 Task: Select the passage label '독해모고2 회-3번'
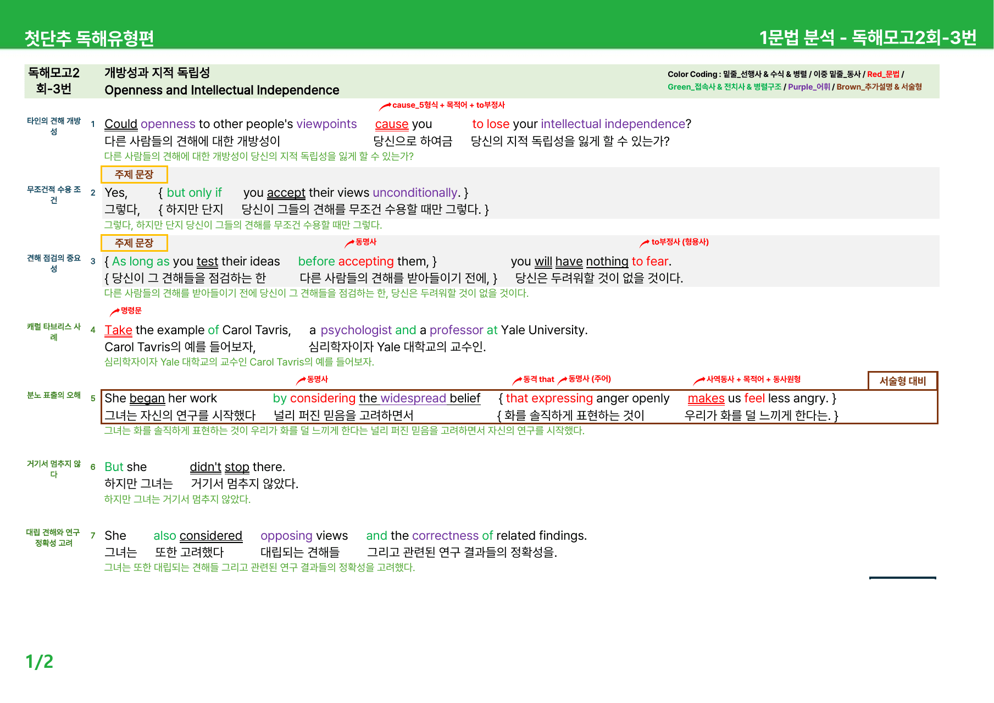[x=54, y=81]
